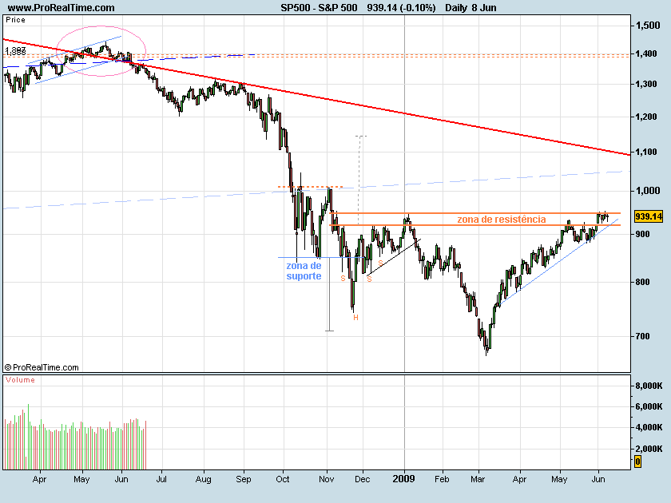The width and height of the screenshot is (671, 503).
Task: Click the 4,000K volume axis label
Action: pyautogui.click(x=649, y=427)
